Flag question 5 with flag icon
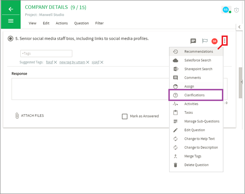 click(205, 41)
